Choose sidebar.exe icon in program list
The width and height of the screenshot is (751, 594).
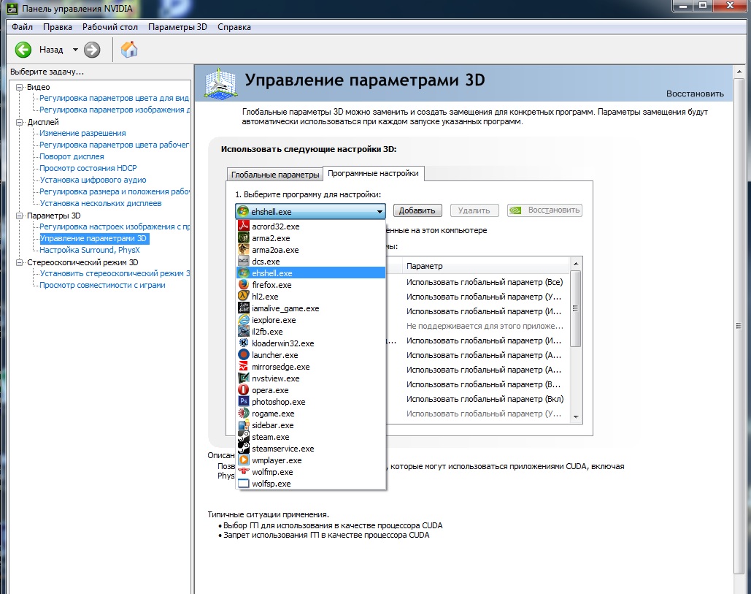(244, 425)
